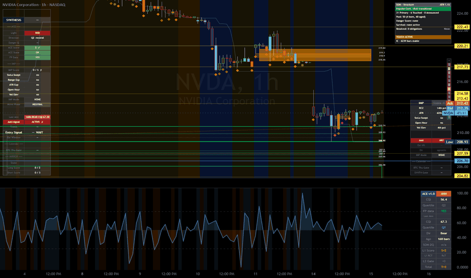Click the SYNTHESIS header cell in table
Viewport: 471px width, 278px height.
(x=14, y=20)
